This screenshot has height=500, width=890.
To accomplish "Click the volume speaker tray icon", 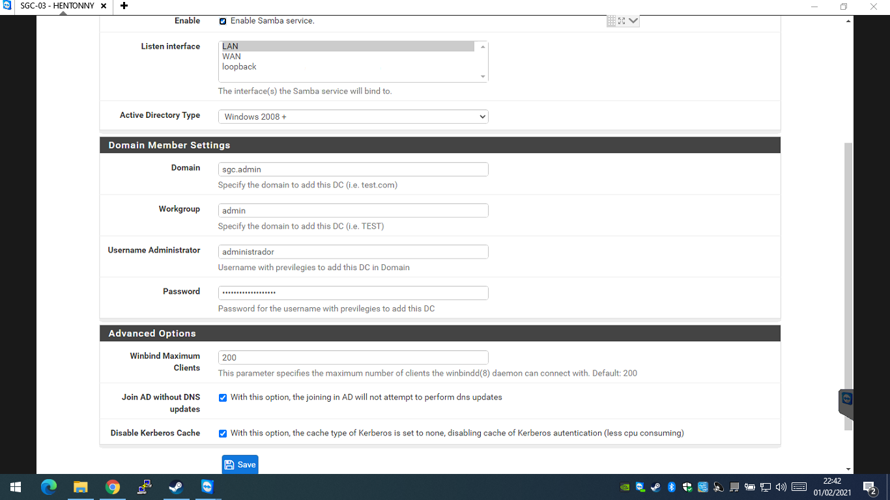I will click(781, 487).
